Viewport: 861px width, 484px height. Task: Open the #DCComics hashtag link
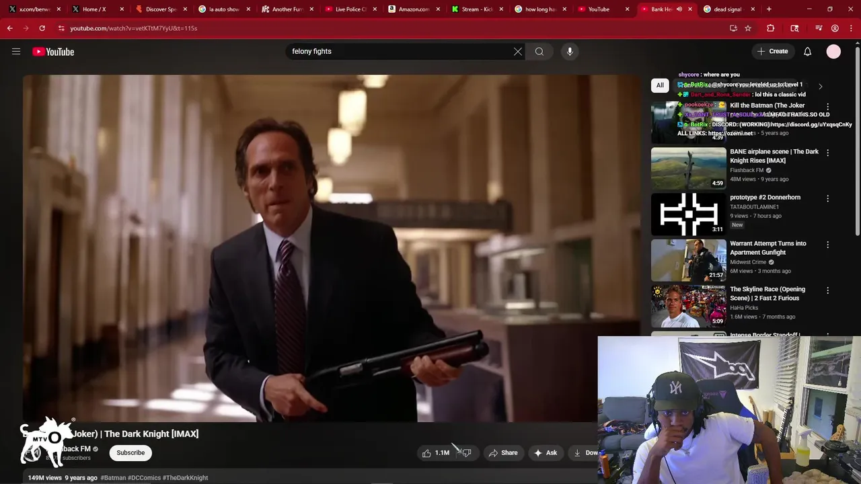pos(144,478)
